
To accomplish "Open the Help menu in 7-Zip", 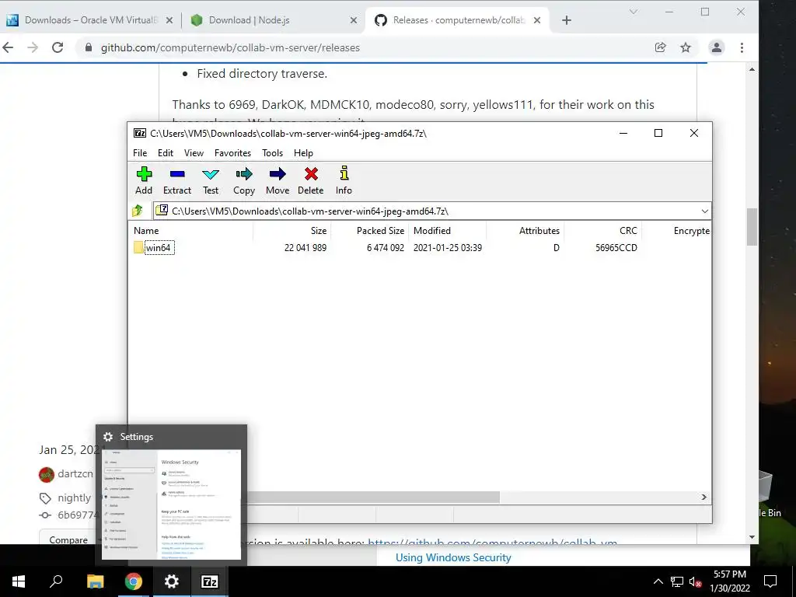I will (x=303, y=153).
